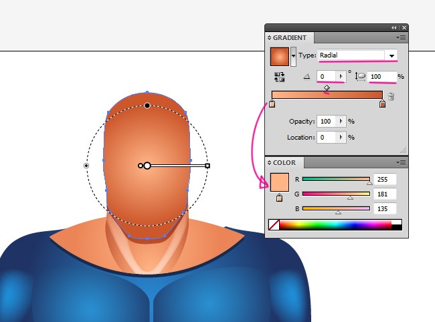Select the right gradient color stop

(382, 104)
